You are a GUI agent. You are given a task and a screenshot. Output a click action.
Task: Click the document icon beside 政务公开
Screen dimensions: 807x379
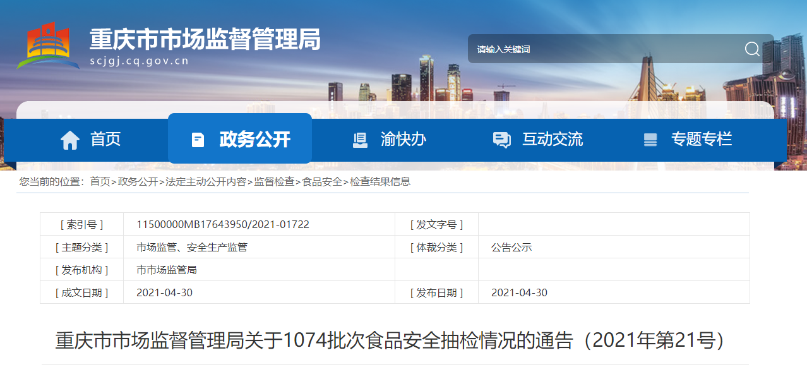(198, 140)
